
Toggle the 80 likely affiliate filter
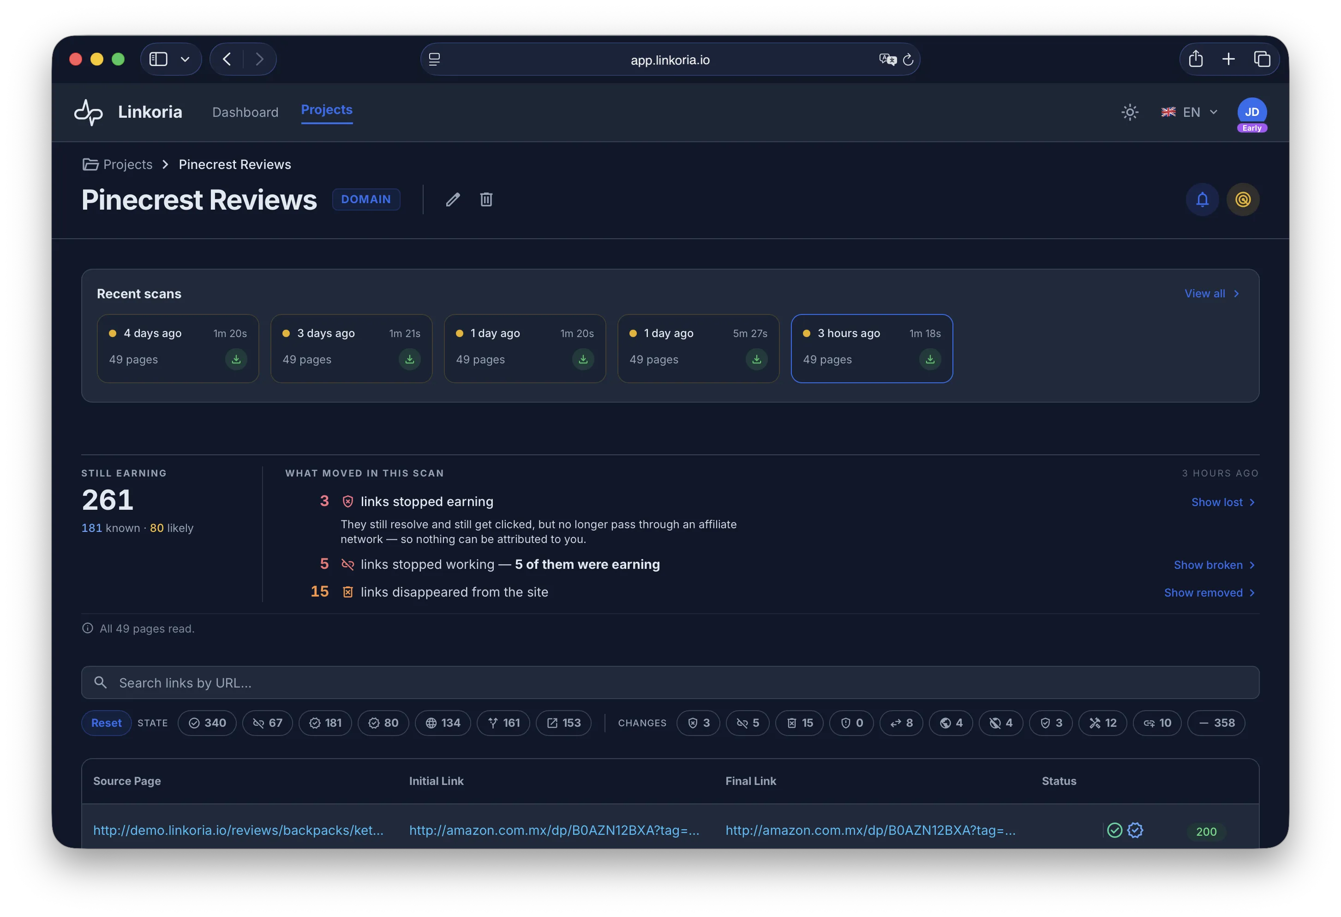383,723
